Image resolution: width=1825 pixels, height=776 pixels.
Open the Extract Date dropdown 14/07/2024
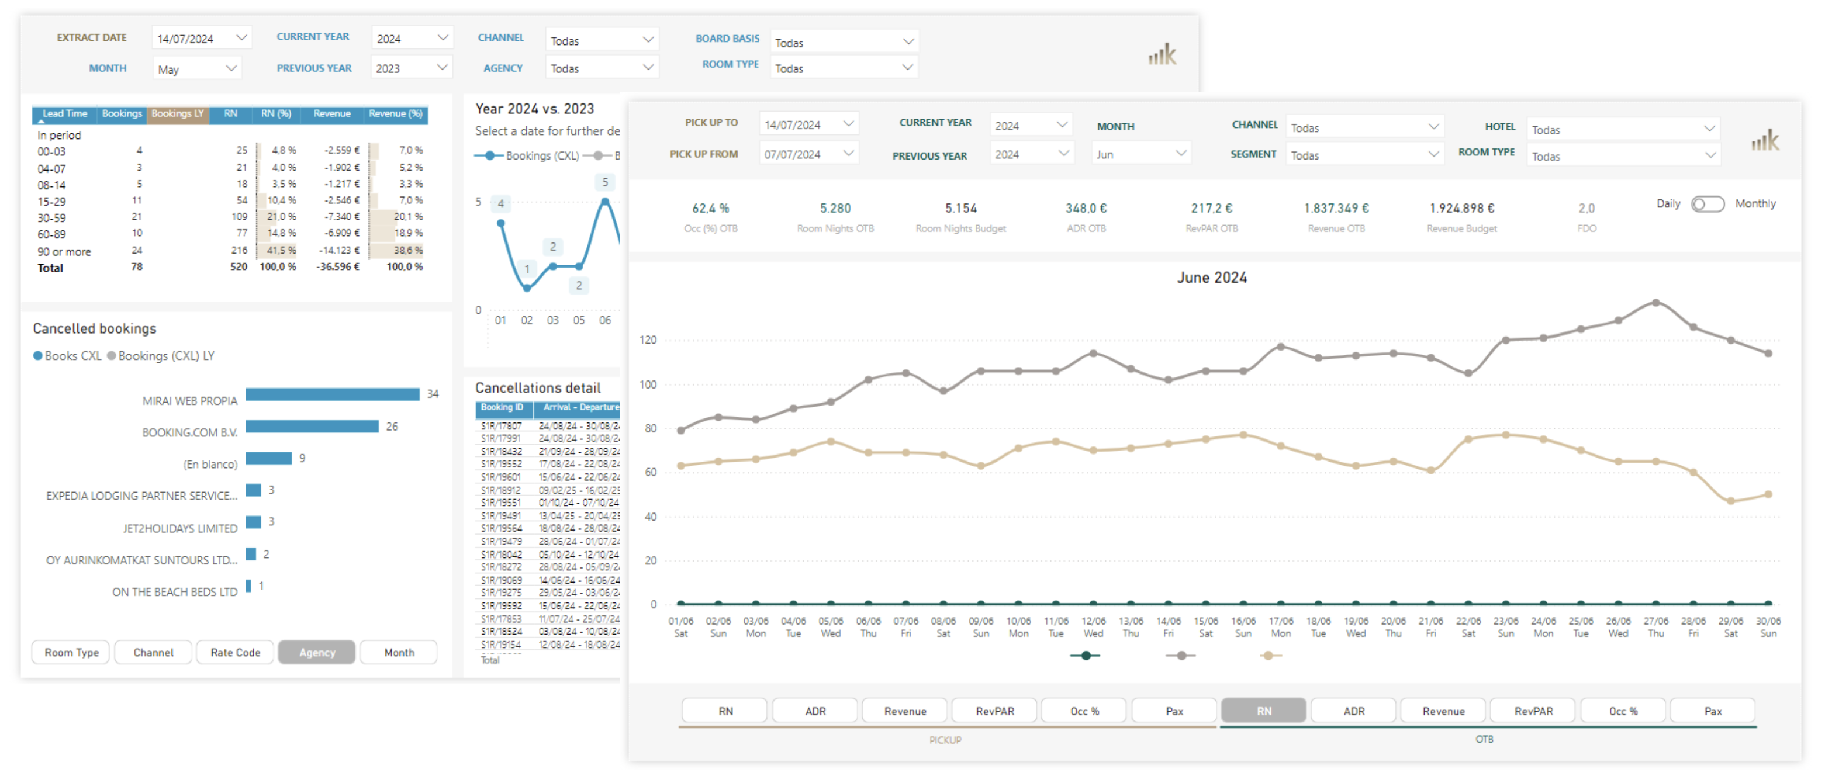coord(201,38)
